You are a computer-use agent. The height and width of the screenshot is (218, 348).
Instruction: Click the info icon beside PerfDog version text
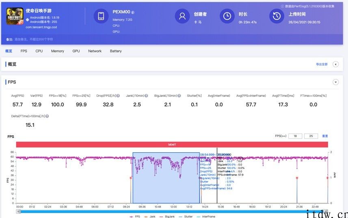283,6
